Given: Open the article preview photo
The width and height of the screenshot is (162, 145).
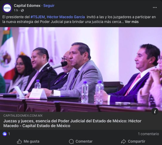Looking at the screenshot, I should [x=81, y=70].
